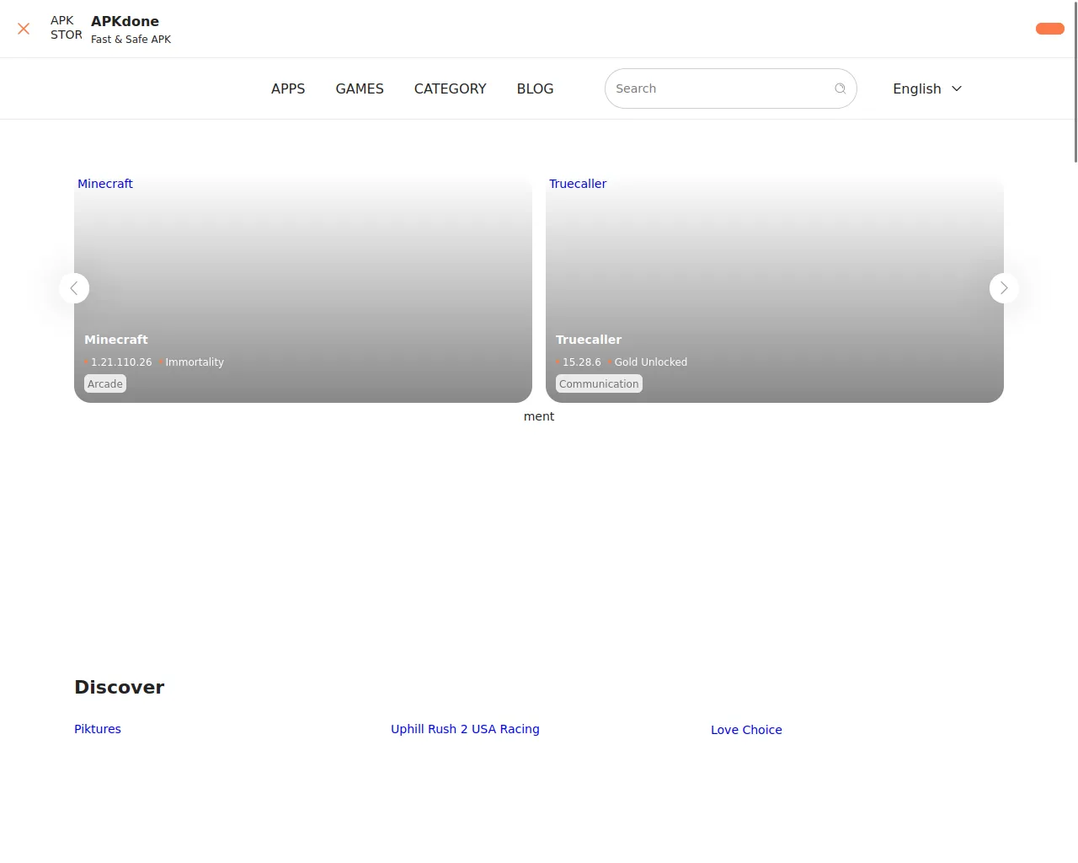Close the menu with the orange X icon
The height and width of the screenshot is (863, 1078).
tap(24, 29)
